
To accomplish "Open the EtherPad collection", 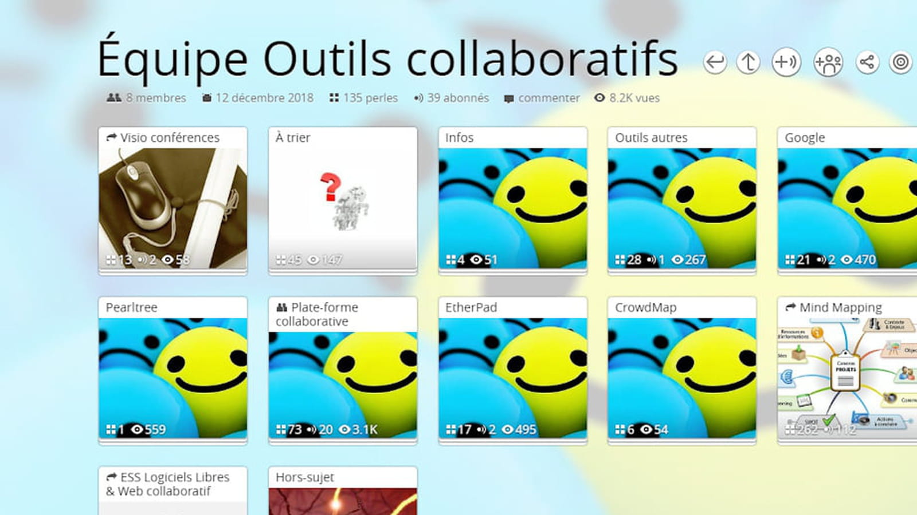I will pyautogui.click(x=513, y=370).
